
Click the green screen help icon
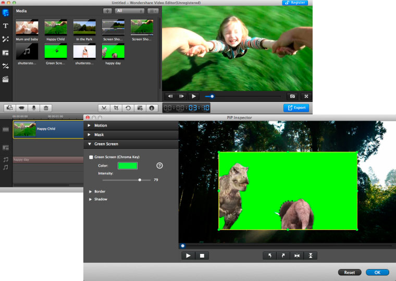tap(159, 165)
